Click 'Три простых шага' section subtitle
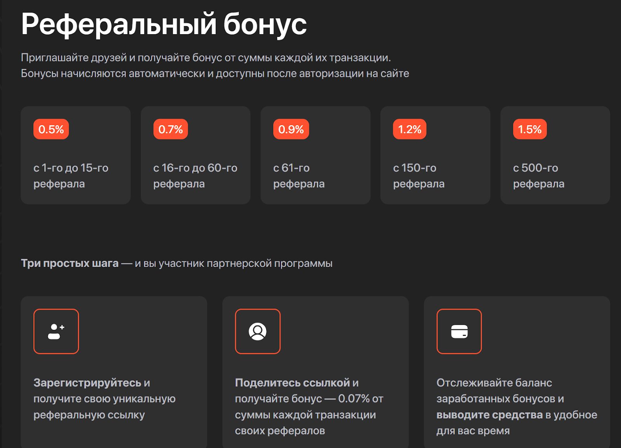 coord(70,263)
